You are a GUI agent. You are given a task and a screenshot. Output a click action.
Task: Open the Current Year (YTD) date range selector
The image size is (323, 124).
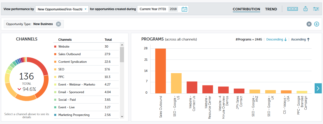[153, 9]
